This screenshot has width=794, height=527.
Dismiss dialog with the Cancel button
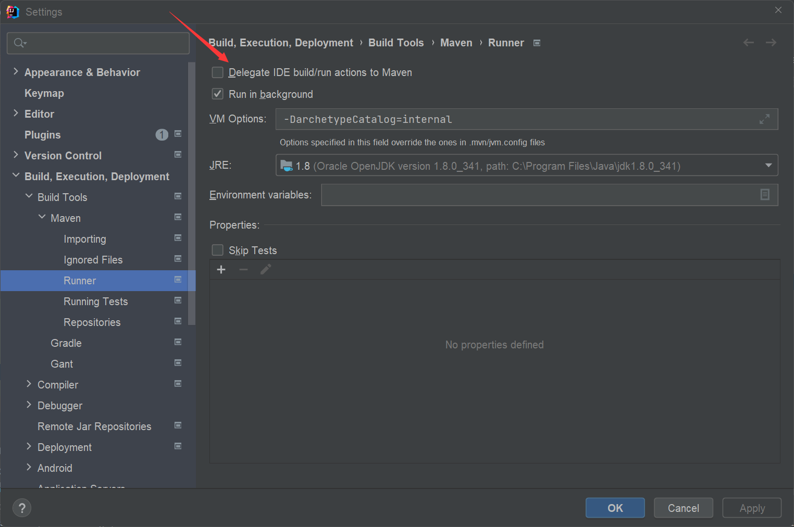pyautogui.click(x=684, y=508)
